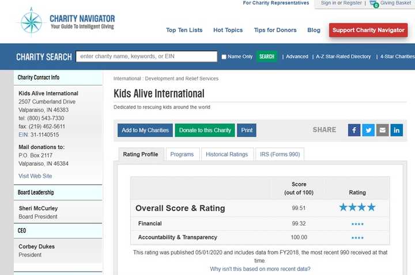The width and height of the screenshot is (415, 275).
Task: Click the CHARITY SEARCH label
Action: pos(44,57)
